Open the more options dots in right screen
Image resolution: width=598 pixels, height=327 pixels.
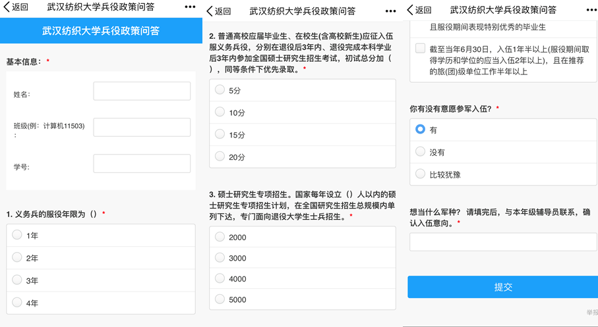click(591, 10)
